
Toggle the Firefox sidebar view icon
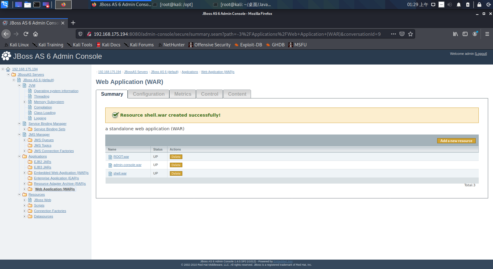(465, 34)
